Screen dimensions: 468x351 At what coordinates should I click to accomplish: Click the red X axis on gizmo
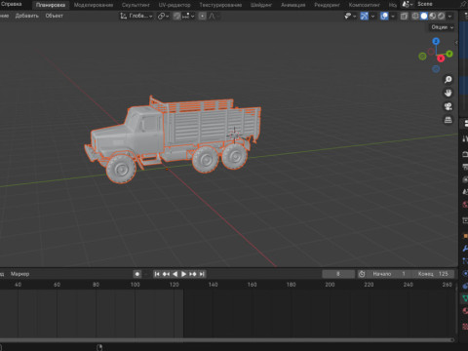click(x=441, y=58)
